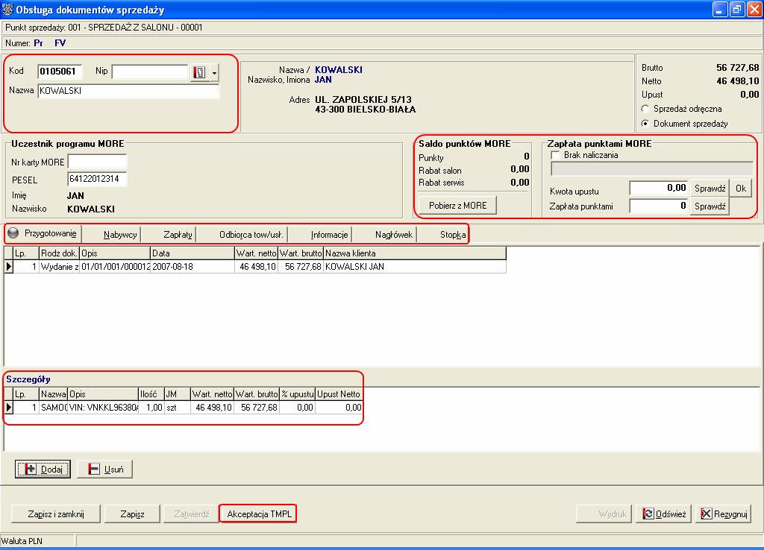Click the Pr link in Numer row
Image resolution: width=764 pixels, height=550 pixels.
[x=39, y=43]
